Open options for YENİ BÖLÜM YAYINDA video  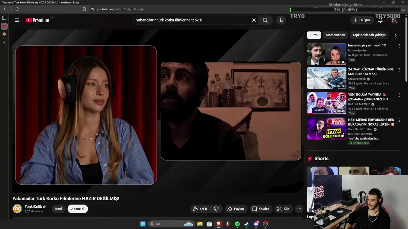coord(399,95)
